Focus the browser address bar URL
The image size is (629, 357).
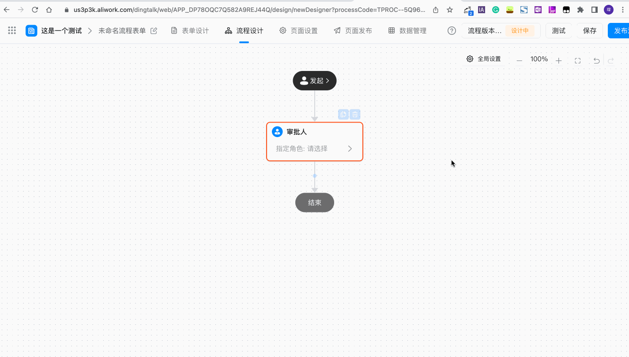[x=249, y=10]
